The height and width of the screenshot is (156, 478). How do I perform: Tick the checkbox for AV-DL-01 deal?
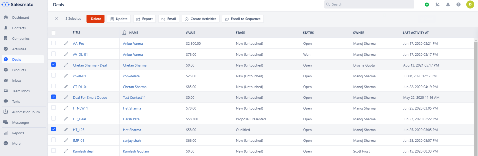(53, 54)
